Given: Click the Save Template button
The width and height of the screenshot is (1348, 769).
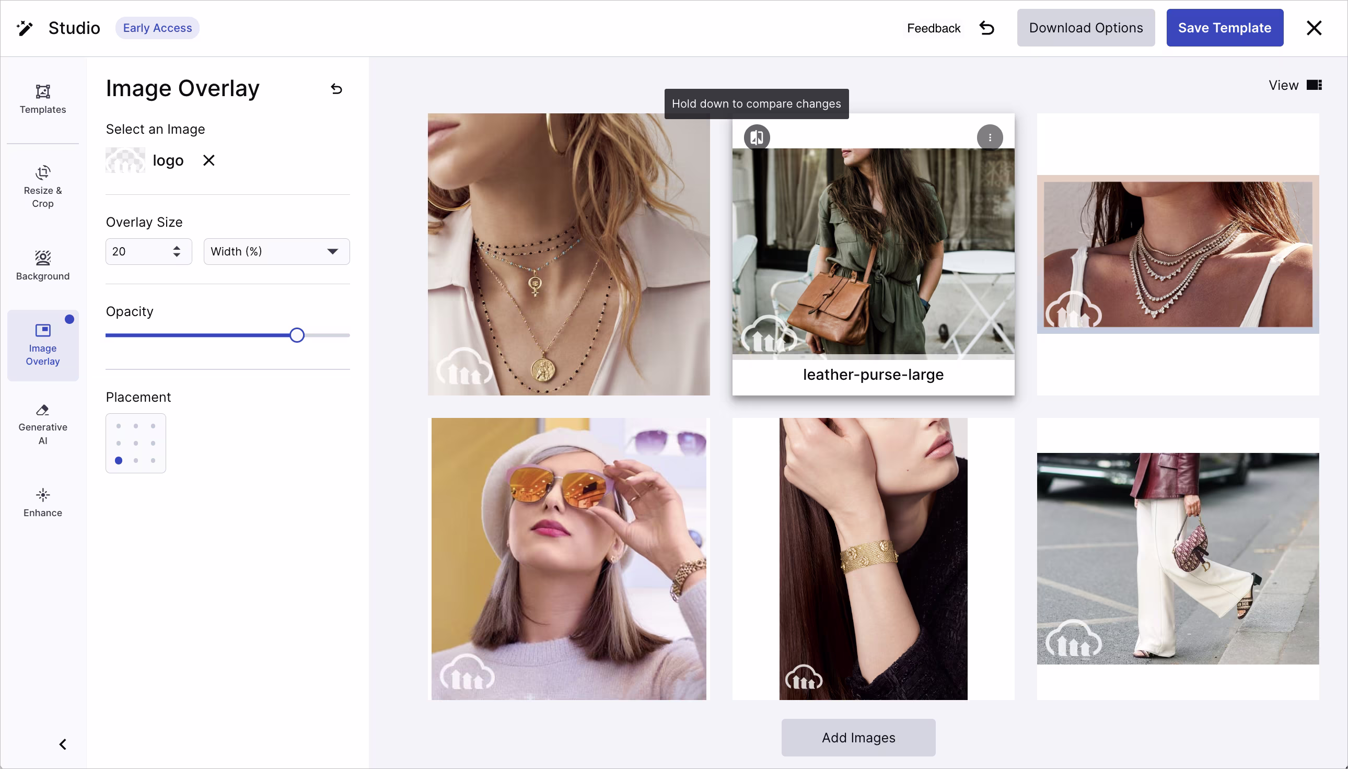Looking at the screenshot, I should (x=1224, y=28).
